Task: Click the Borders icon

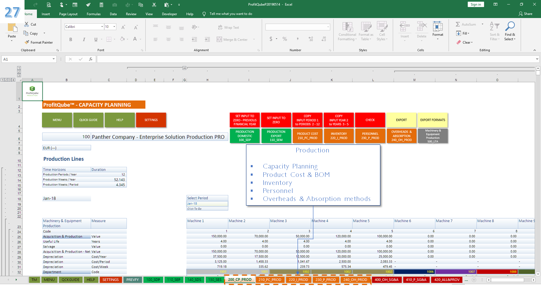Action: 109,39
